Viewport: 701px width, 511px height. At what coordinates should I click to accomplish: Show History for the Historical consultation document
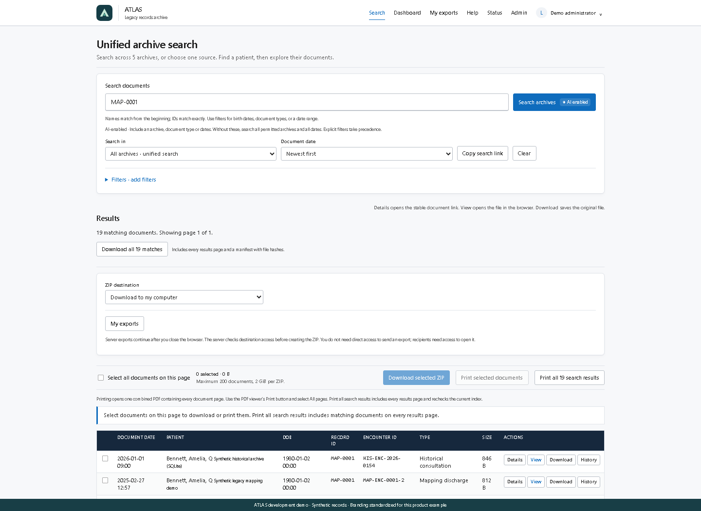589,460
